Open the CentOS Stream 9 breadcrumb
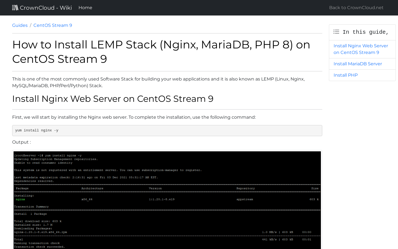The width and height of the screenshot is (398, 249). (x=53, y=25)
